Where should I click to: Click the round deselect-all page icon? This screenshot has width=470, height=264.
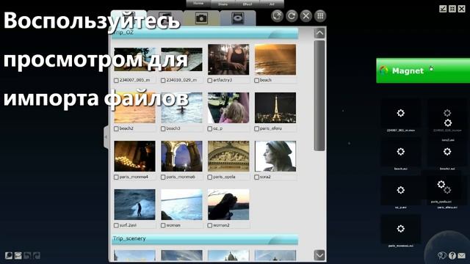(x=278, y=15)
